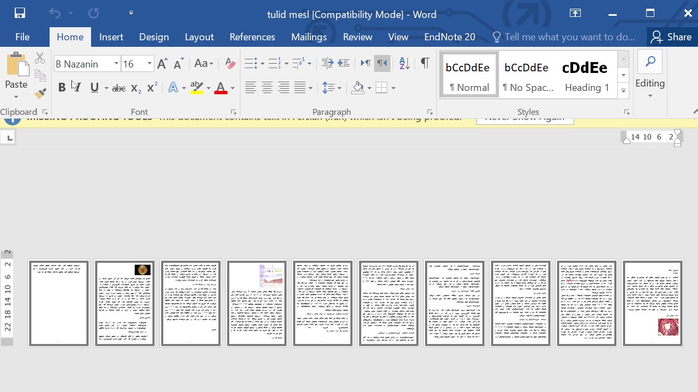Apply paragraph shading with paint bucket
Screen dimensions: 698x392
click(358, 88)
